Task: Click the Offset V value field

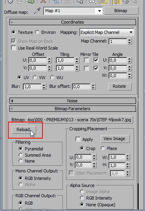Action: pos(38,68)
